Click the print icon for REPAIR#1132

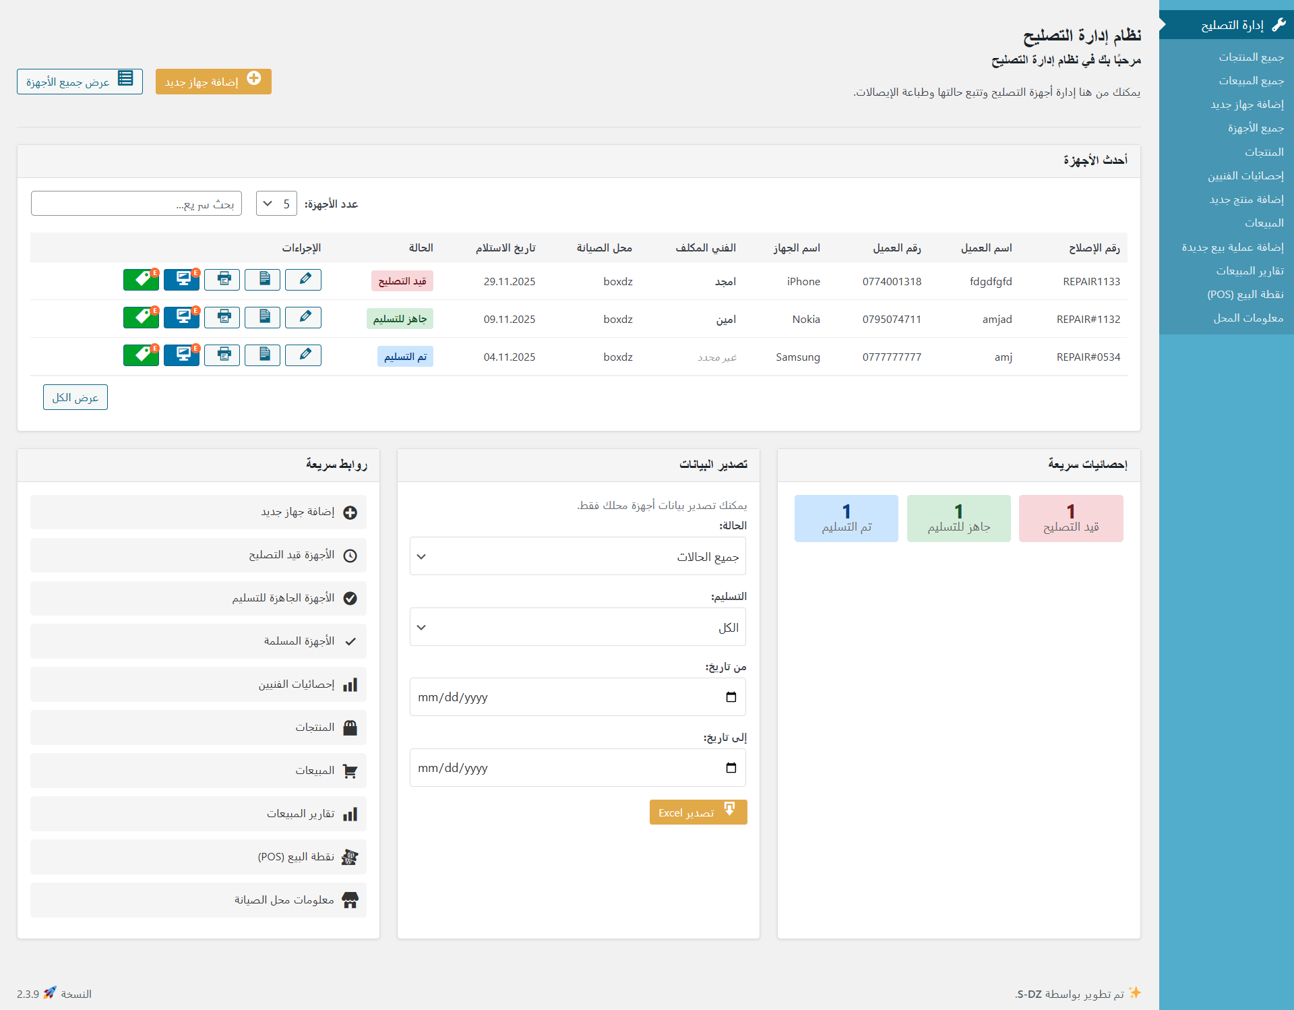[x=222, y=317]
